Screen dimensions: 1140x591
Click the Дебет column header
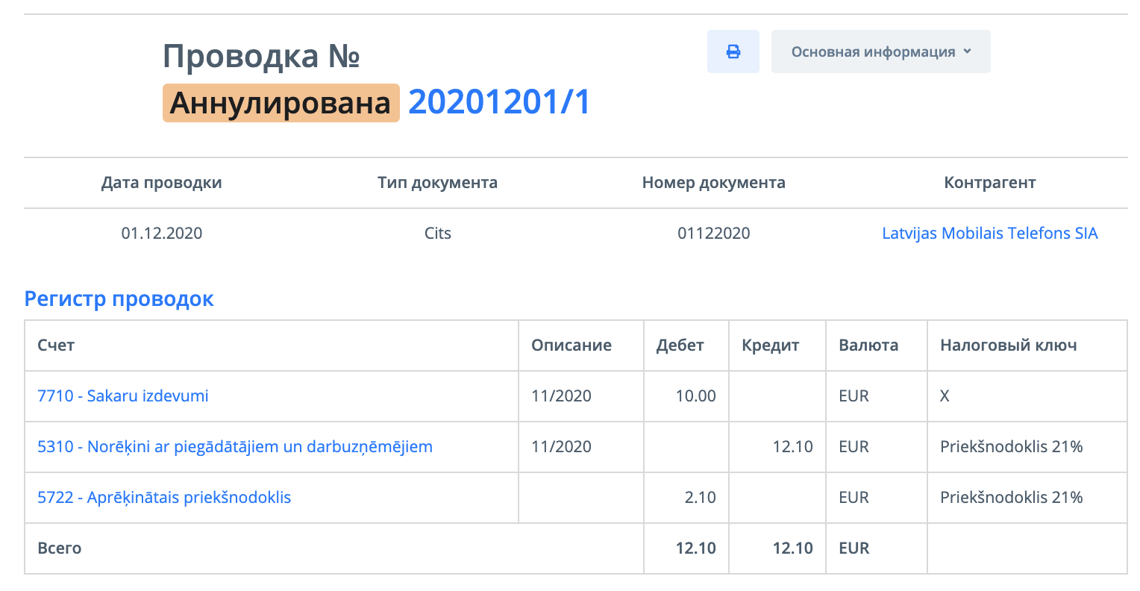680,345
